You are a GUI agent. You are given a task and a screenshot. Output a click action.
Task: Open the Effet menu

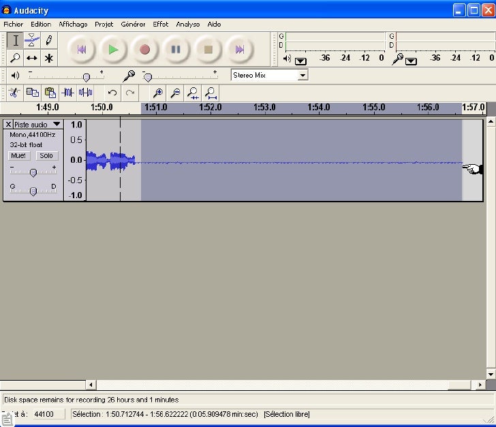coord(161,24)
